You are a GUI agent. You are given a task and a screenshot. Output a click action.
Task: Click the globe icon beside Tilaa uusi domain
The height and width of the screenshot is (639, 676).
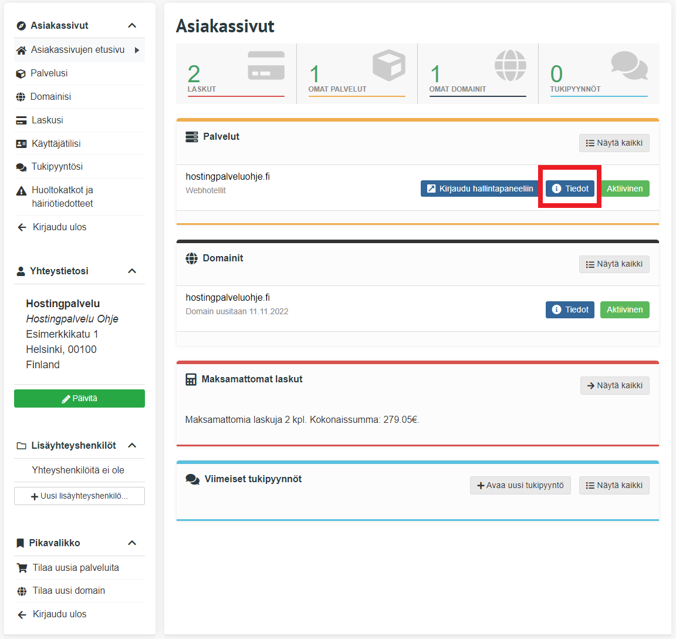(22, 591)
